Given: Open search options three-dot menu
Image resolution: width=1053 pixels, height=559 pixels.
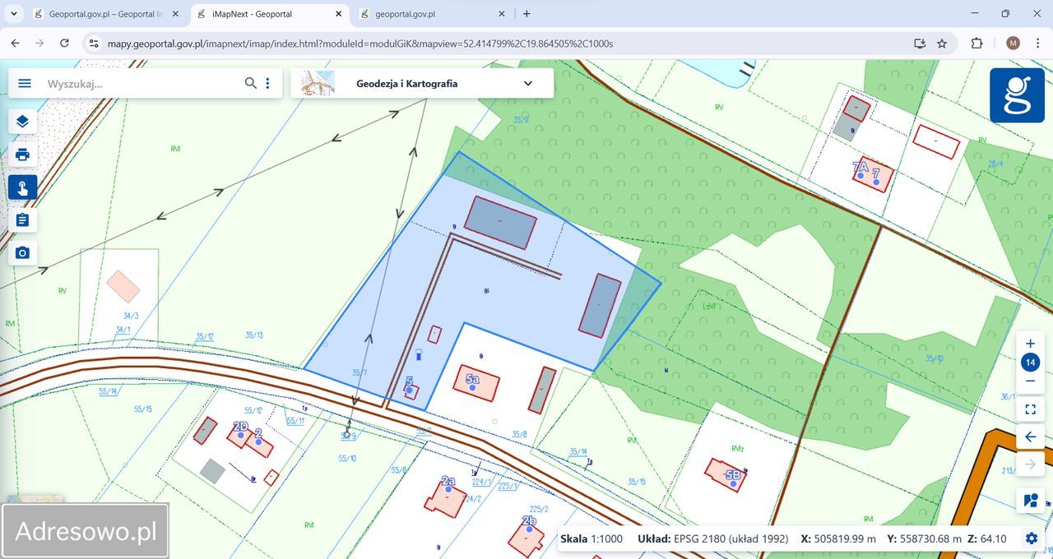Looking at the screenshot, I should (267, 83).
